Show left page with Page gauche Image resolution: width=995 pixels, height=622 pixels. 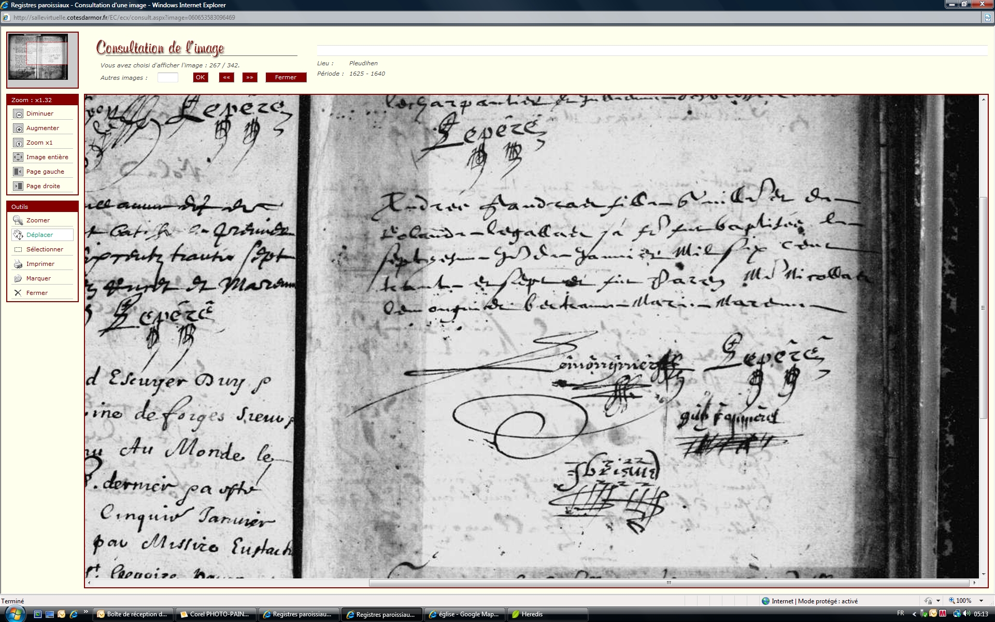(x=18, y=172)
